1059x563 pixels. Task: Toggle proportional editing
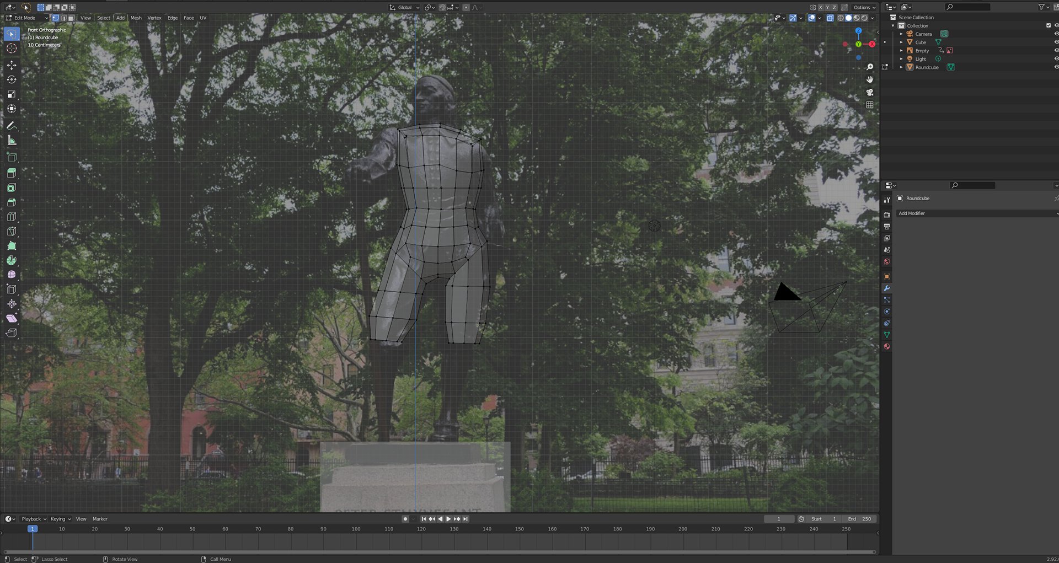point(466,7)
